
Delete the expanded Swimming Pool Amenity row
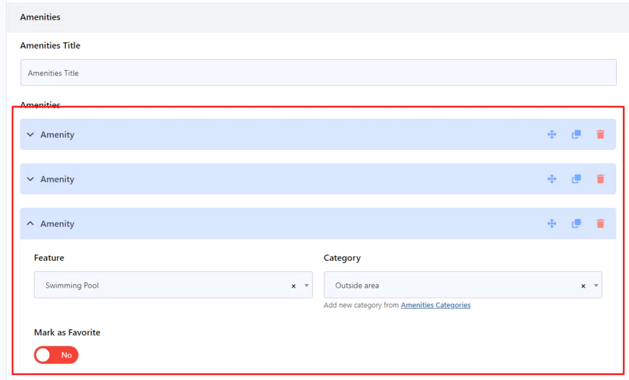[600, 223]
